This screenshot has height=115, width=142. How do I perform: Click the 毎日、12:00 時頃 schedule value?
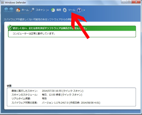coord(51,95)
